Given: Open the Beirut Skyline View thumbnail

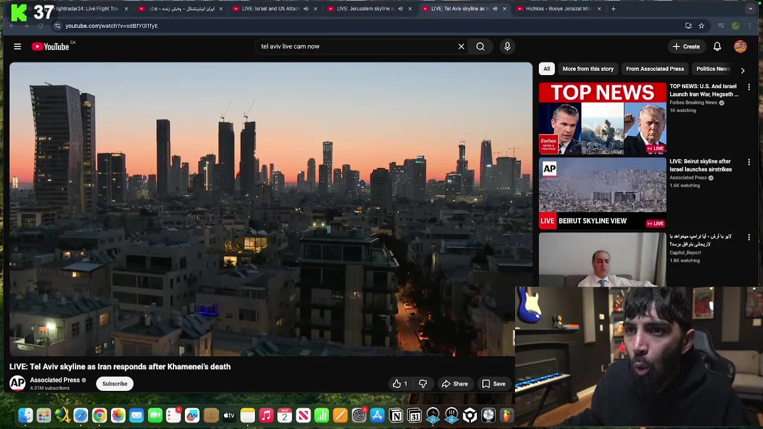Looking at the screenshot, I should (x=602, y=193).
